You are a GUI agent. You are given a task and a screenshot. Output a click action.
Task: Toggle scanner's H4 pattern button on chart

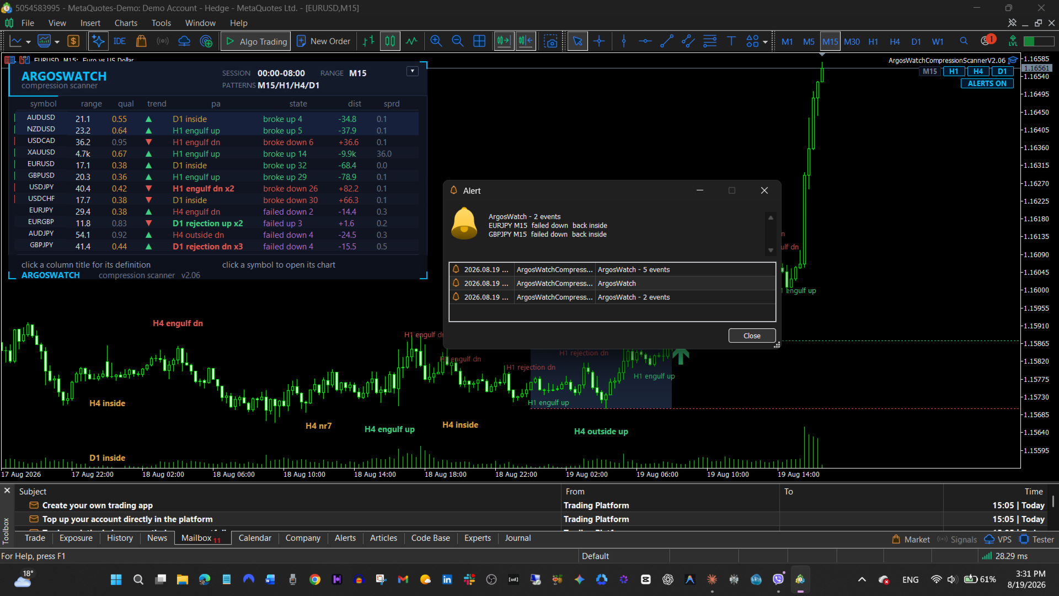tap(978, 71)
